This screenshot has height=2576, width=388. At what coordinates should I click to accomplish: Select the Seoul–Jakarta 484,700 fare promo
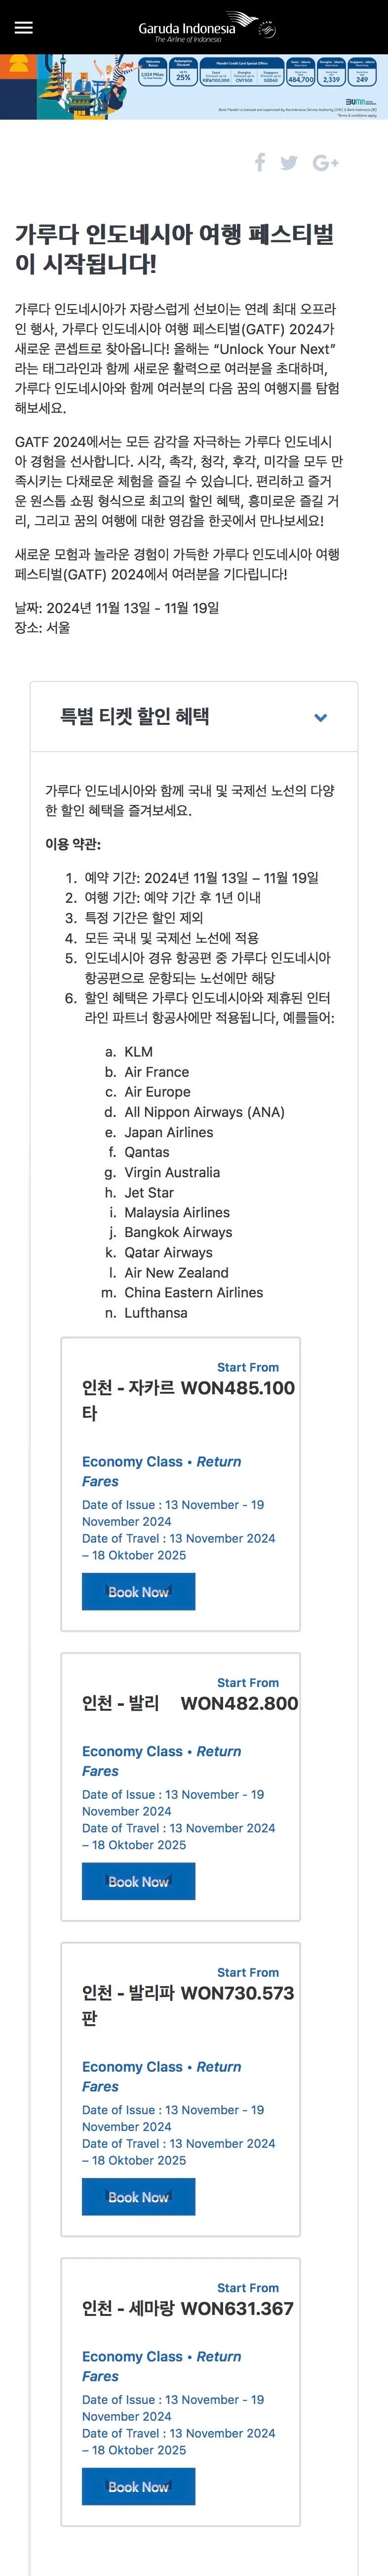302,76
